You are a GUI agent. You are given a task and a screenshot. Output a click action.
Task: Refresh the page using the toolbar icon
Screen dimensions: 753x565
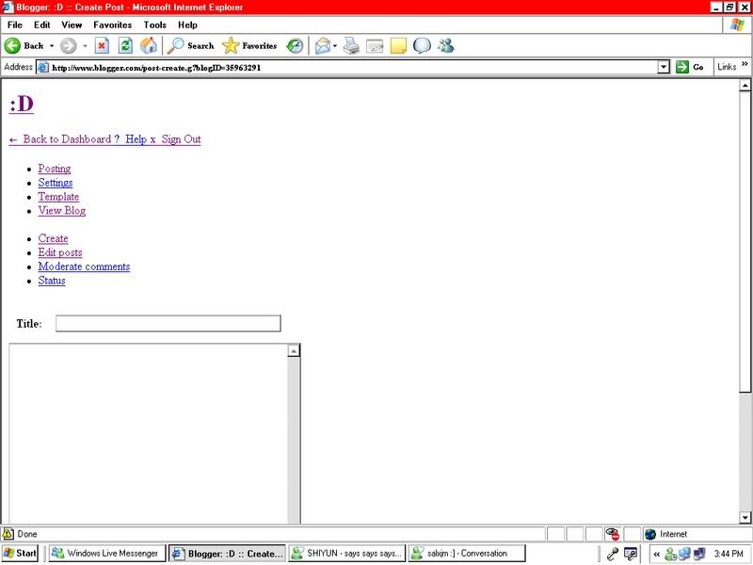[x=125, y=45]
